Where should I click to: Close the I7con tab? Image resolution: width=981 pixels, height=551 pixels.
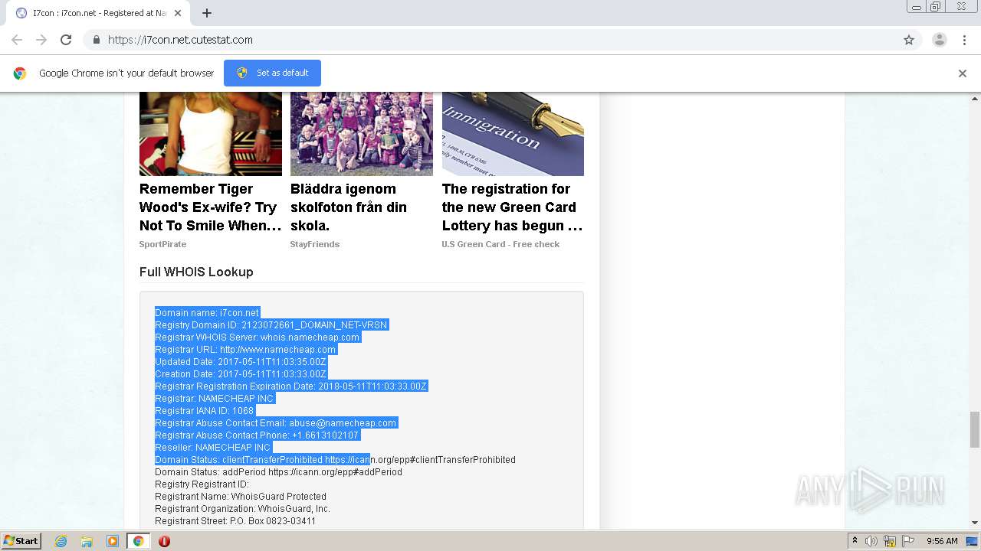pyautogui.click(x=178, y=13)
